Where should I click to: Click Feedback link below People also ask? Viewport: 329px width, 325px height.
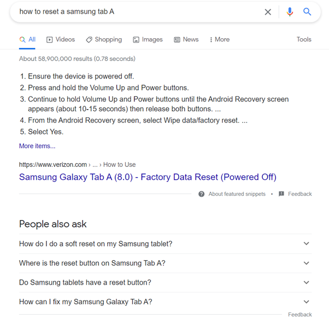coord(300,315)
